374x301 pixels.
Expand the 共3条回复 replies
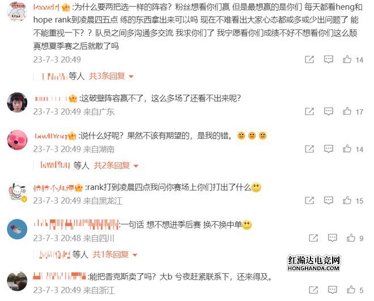coord(111,76)
